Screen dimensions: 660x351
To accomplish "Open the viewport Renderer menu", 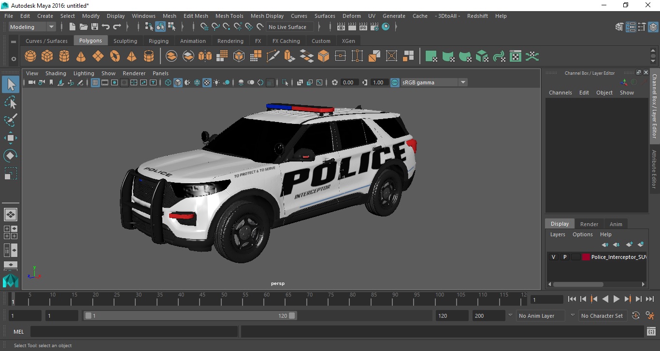I will coord(134,73).
